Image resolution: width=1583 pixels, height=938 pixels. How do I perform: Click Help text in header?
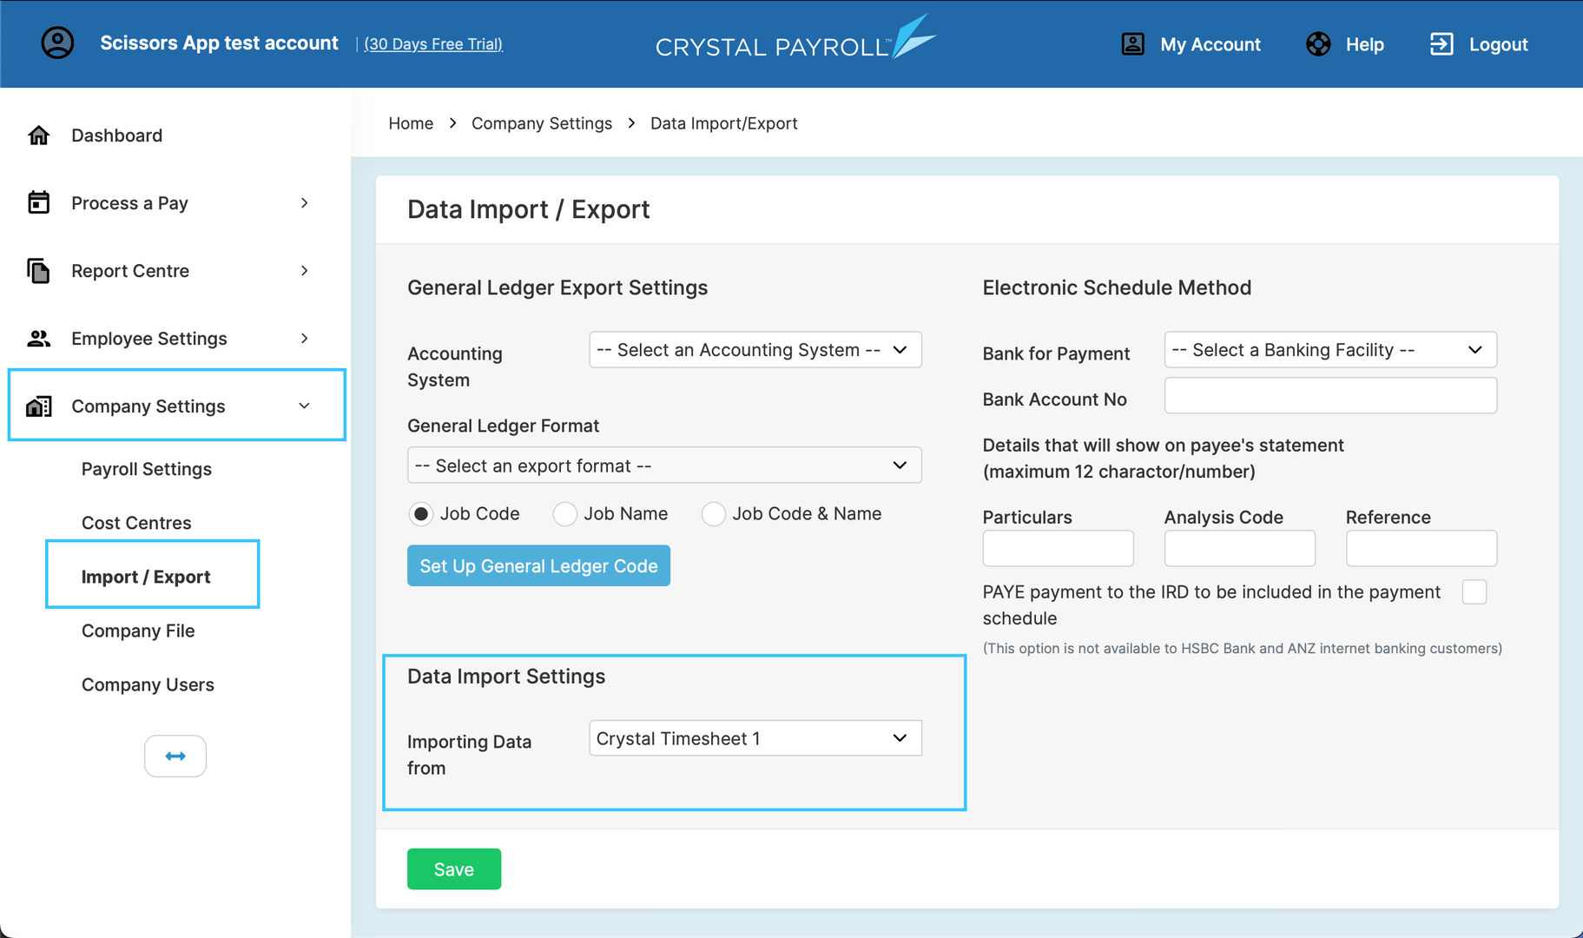point(1365,44)
